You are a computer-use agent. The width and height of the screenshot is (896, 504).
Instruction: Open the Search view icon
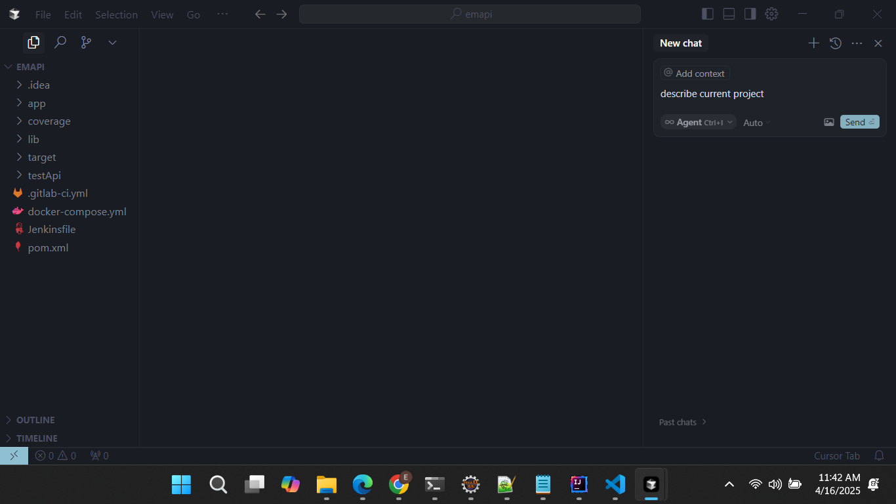pyautogui.click(x=60, y=43)
